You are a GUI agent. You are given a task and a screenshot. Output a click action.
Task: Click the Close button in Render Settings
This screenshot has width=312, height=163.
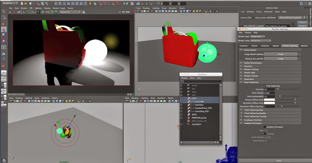[278, 160]
